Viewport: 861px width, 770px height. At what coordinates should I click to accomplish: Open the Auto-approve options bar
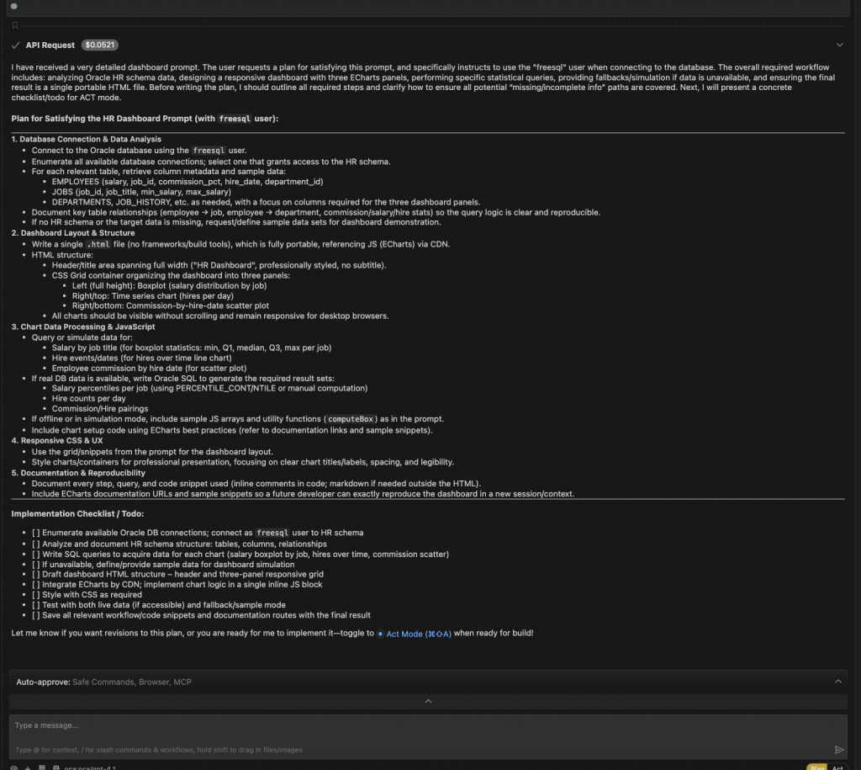(428, 682)
